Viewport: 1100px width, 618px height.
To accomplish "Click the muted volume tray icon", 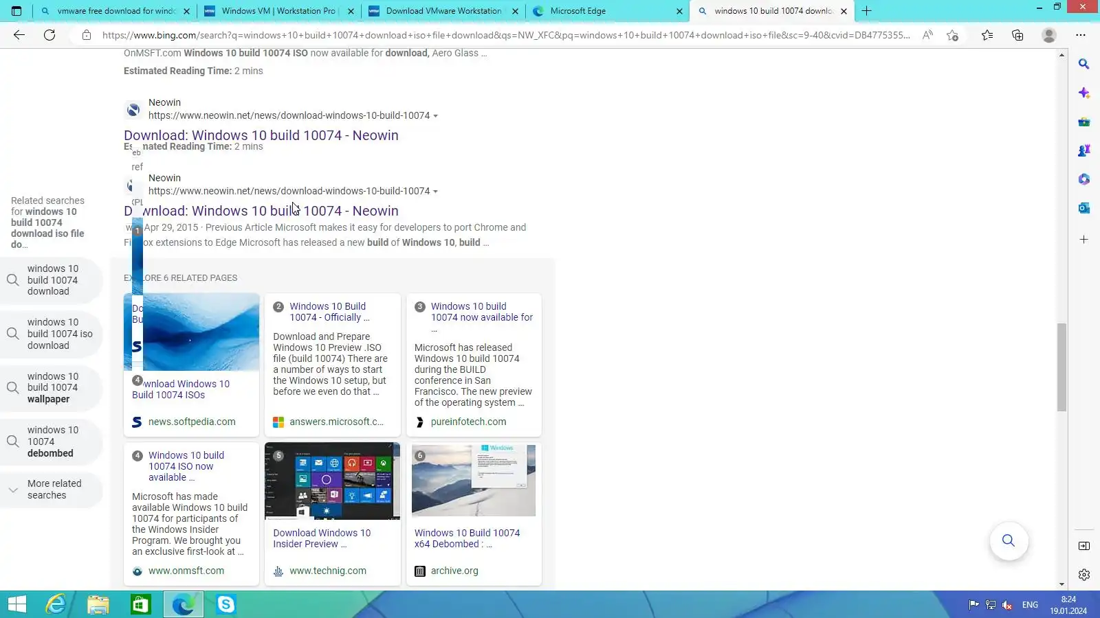I will click(1007, 605).
